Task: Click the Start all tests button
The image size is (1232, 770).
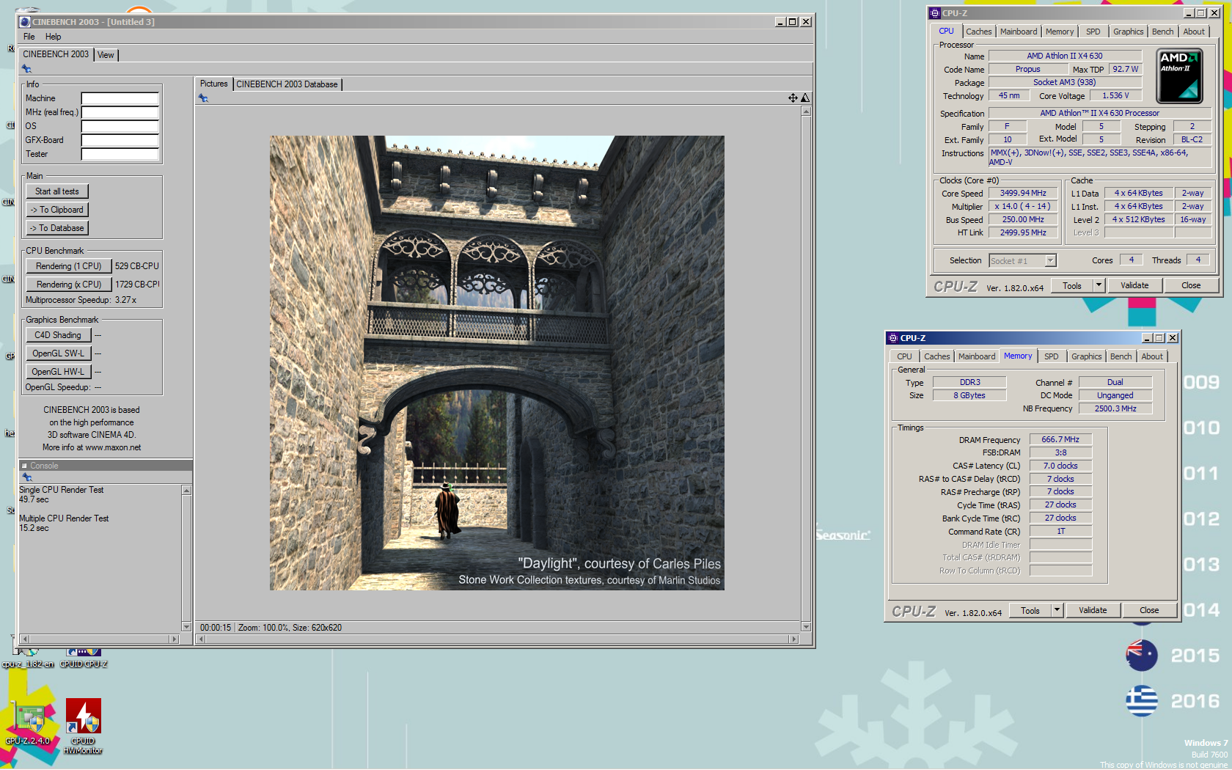Action: tap(57, 191)
